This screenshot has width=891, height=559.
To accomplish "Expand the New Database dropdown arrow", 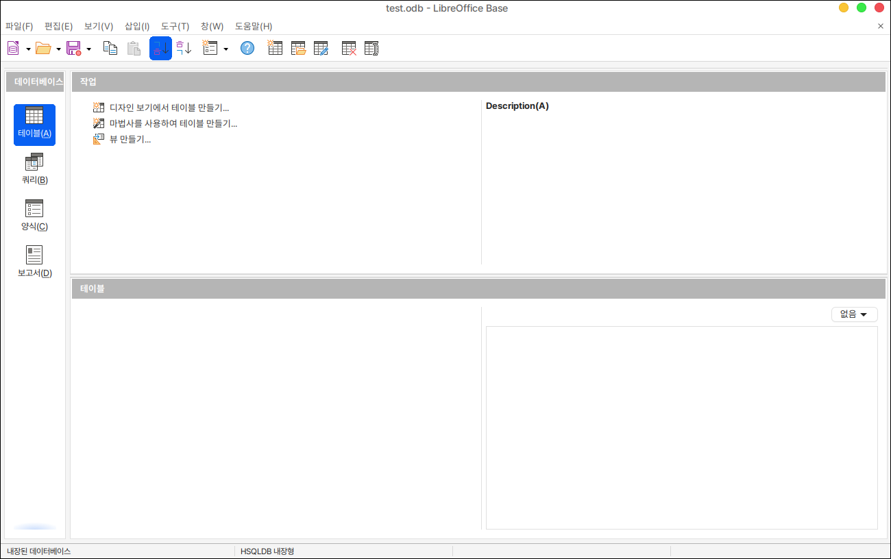I will pyautogui.click(x=28, y=49).
